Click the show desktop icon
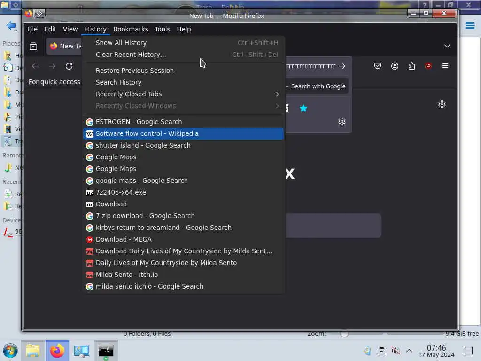The width and height of the screenshot is (481, 361). [x=469, y=351]
